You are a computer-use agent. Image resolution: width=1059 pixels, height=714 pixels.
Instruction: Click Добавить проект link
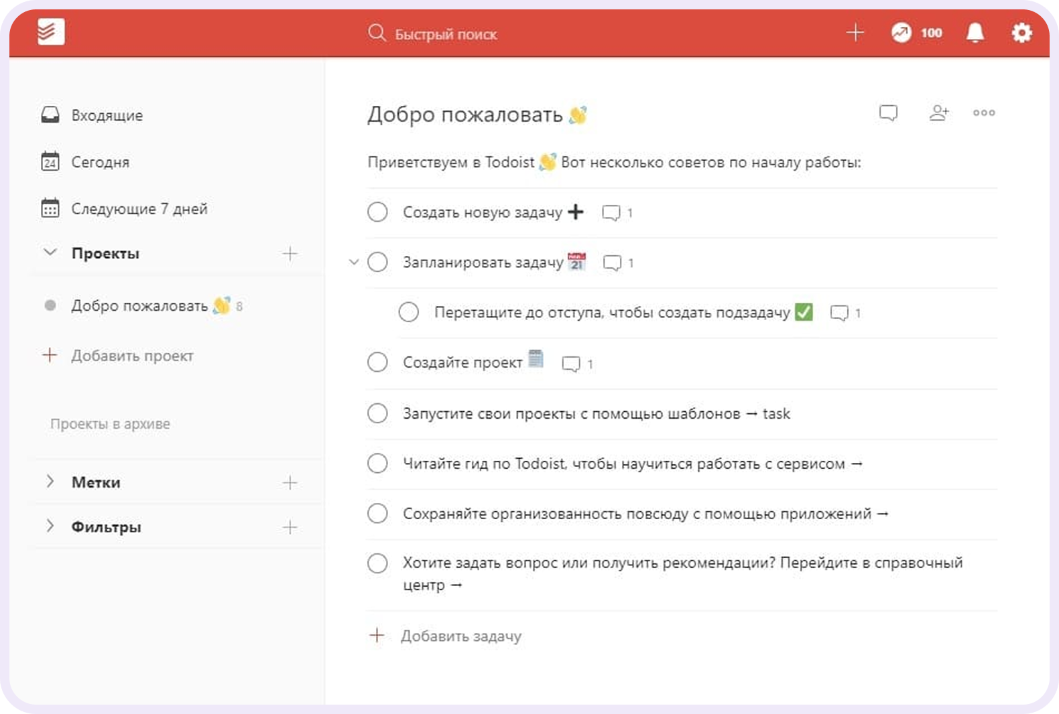point(132,356)
